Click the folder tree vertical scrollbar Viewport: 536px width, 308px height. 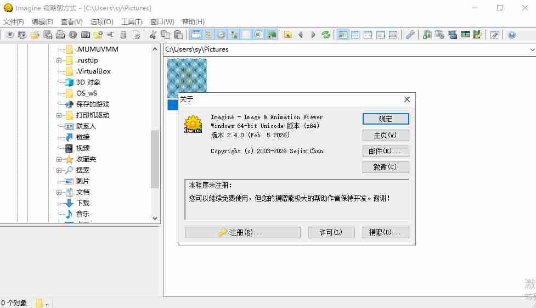pos(155,159)
